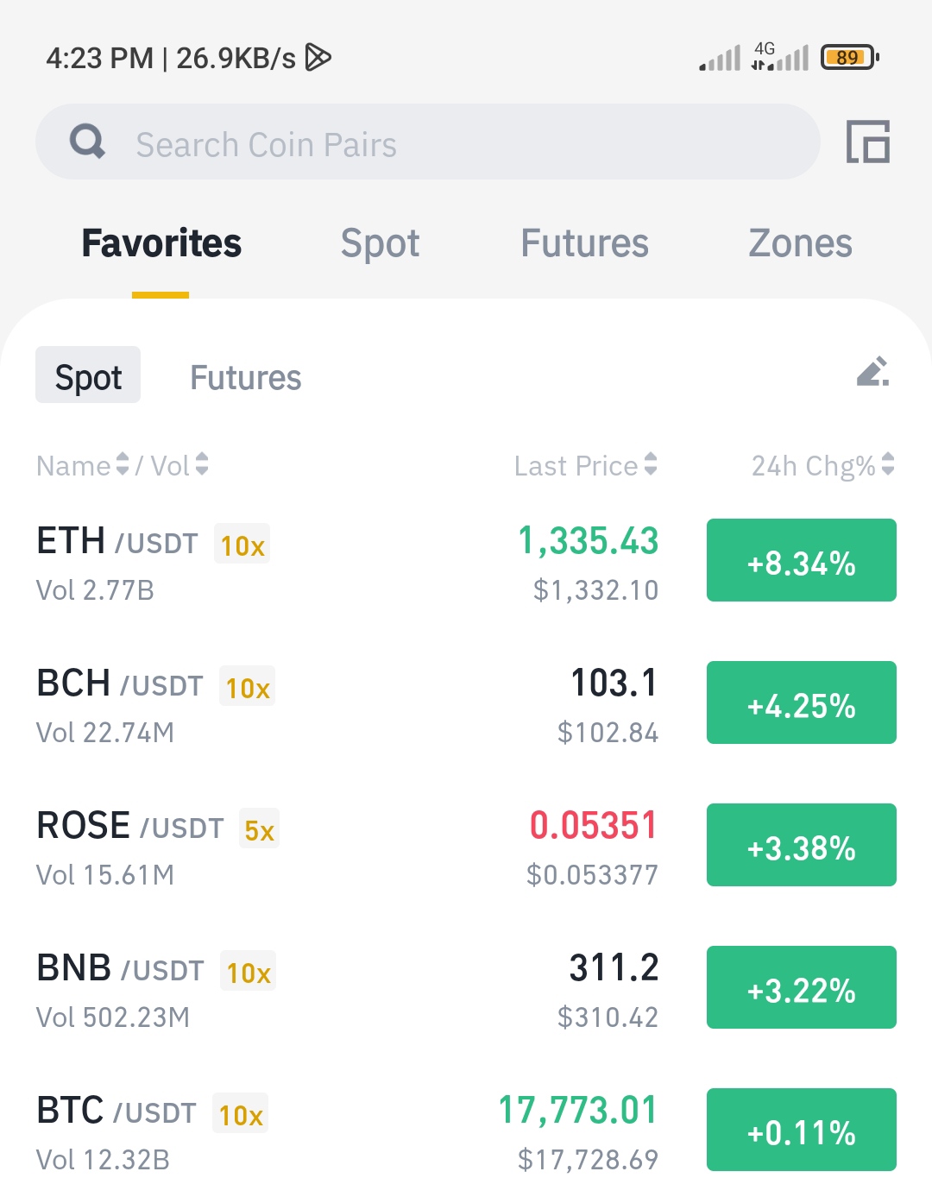Toggle ETH +8.34% change display
Viewport: 932px width, 1203px height.
point(802,560)
